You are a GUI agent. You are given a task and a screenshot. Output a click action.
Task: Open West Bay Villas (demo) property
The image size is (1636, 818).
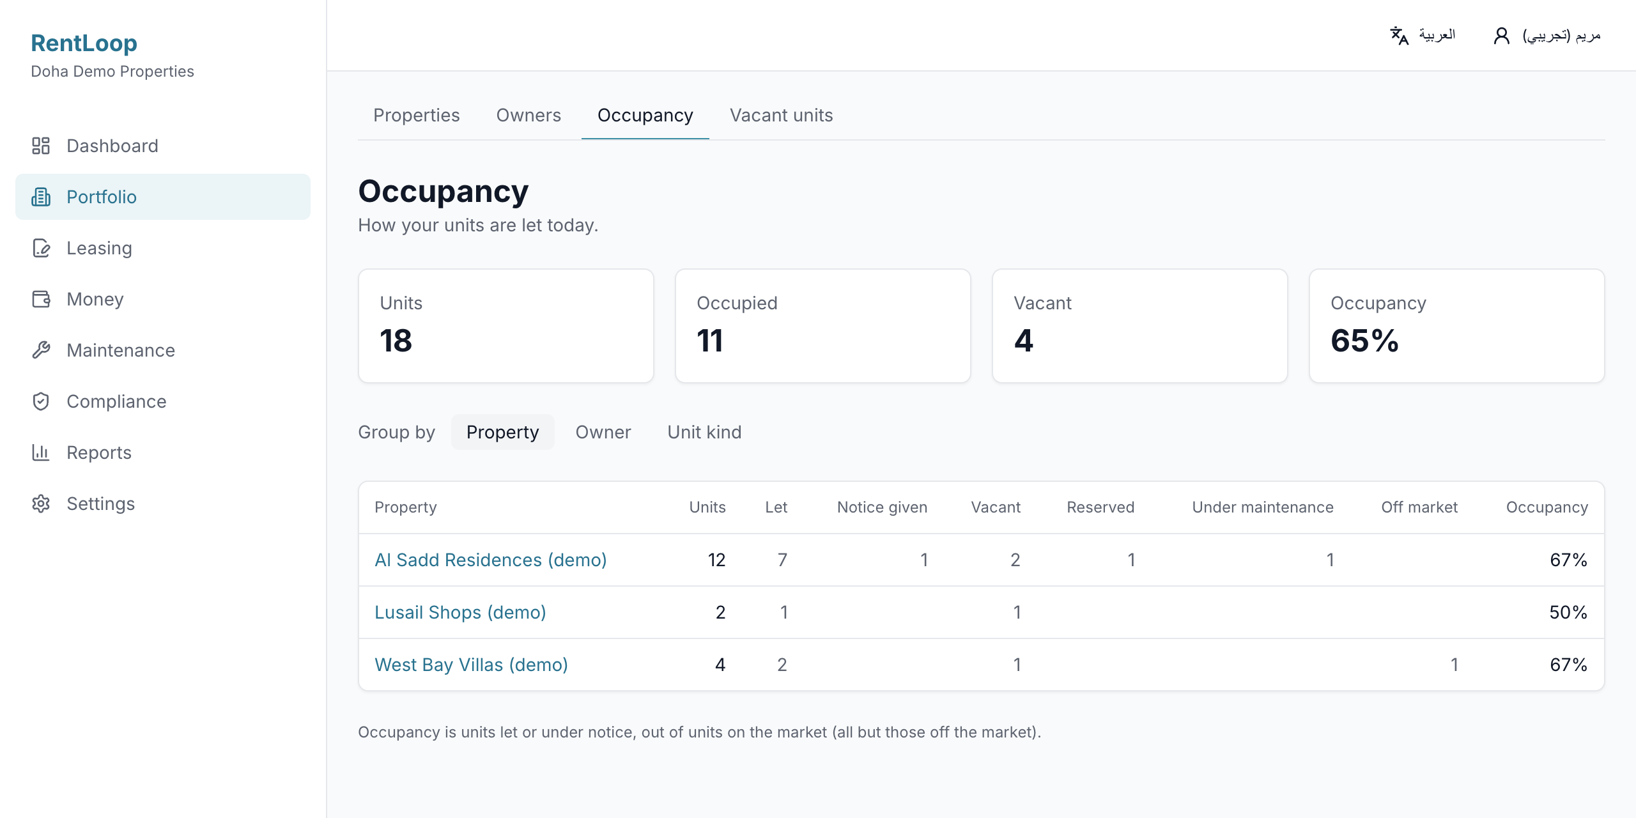[471, 665]
